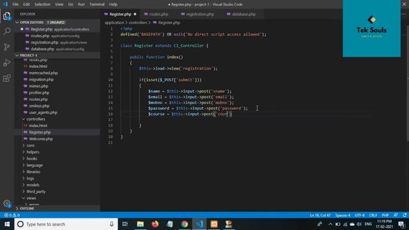409x230 pixels.
Task: Open the Explorer activity bar icon
Action: (x=7, y=16)
